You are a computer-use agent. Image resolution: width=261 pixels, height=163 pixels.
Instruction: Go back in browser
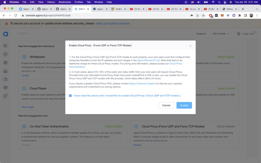pos(4,16)
